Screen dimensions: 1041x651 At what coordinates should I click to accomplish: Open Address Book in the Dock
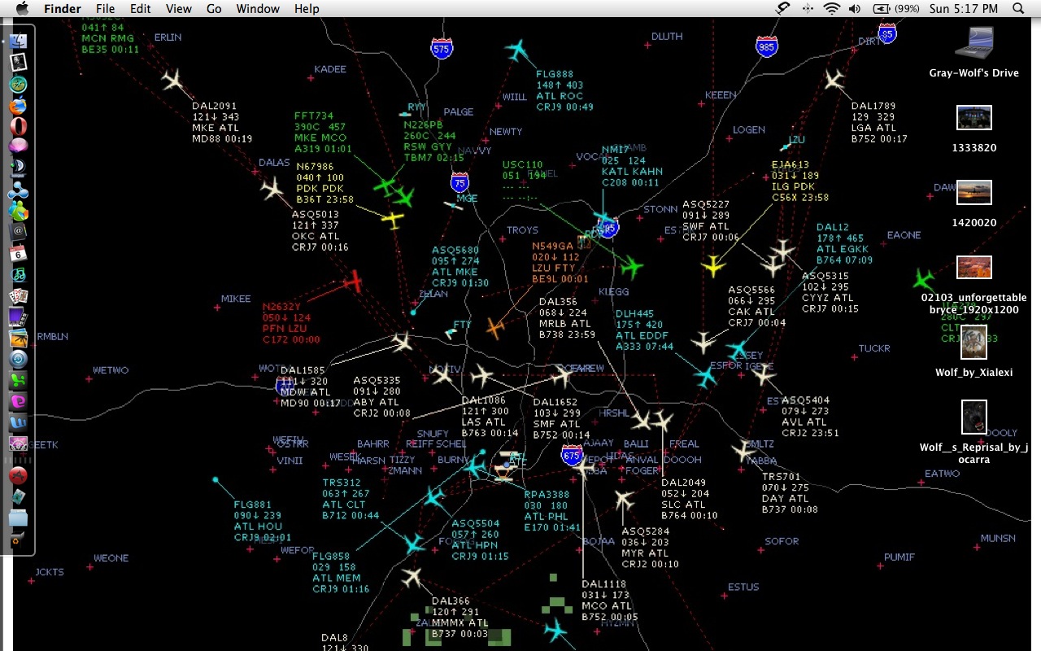point(18,232)
